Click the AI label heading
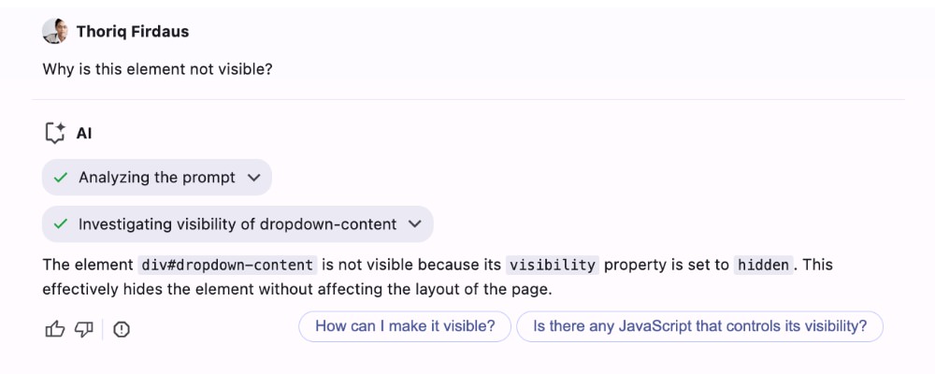Image resolution: width=935 pixels, height=374 pixels. click(84, 134)
